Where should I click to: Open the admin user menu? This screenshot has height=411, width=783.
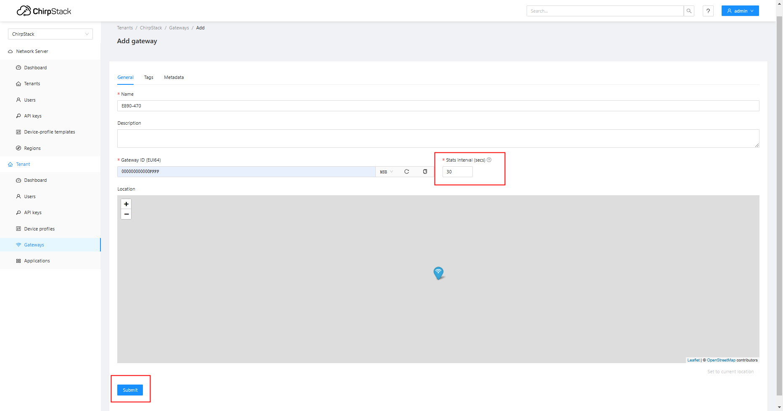click(740, 11)
